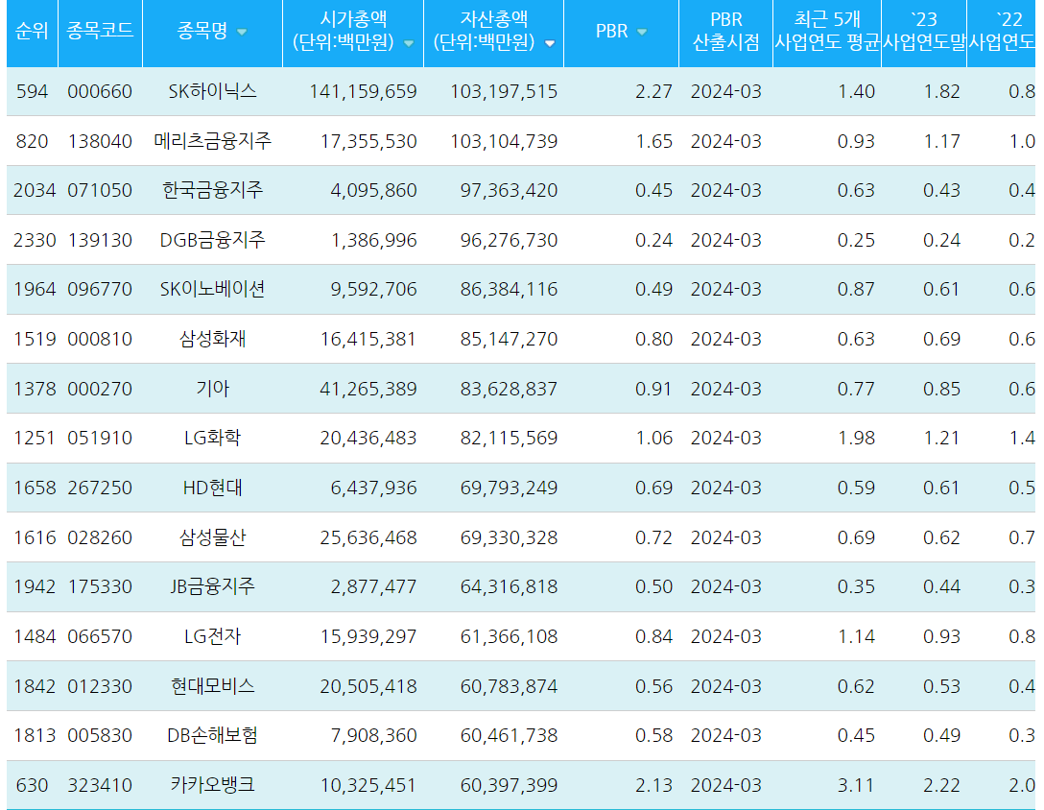Image resolution: width=1044 pixels, height=810 pixels.
Task: Click market cap value 10,325,451
Action: 368,785
